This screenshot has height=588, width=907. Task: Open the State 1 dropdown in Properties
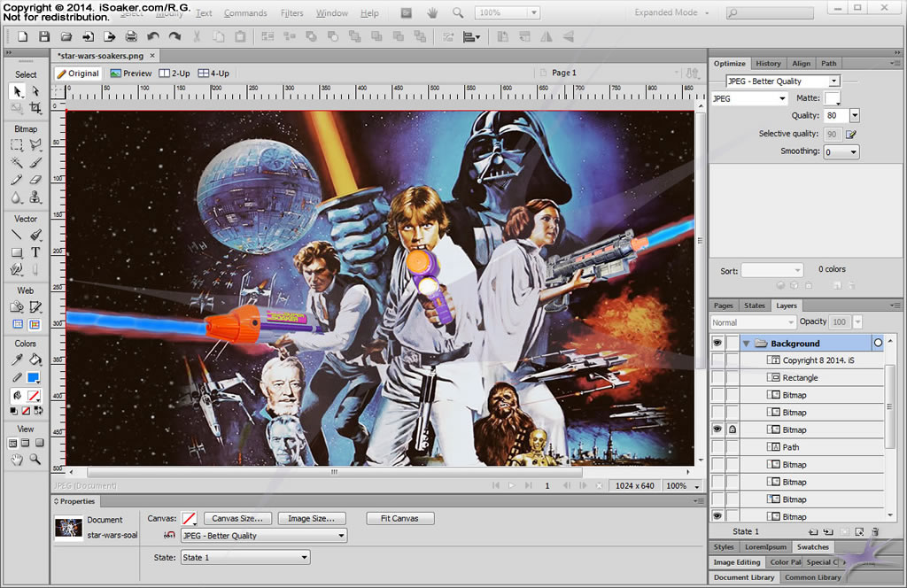click(245, 557)
